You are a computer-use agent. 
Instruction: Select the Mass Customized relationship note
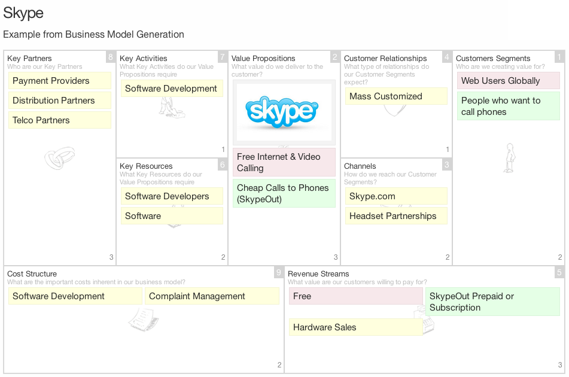396,96
